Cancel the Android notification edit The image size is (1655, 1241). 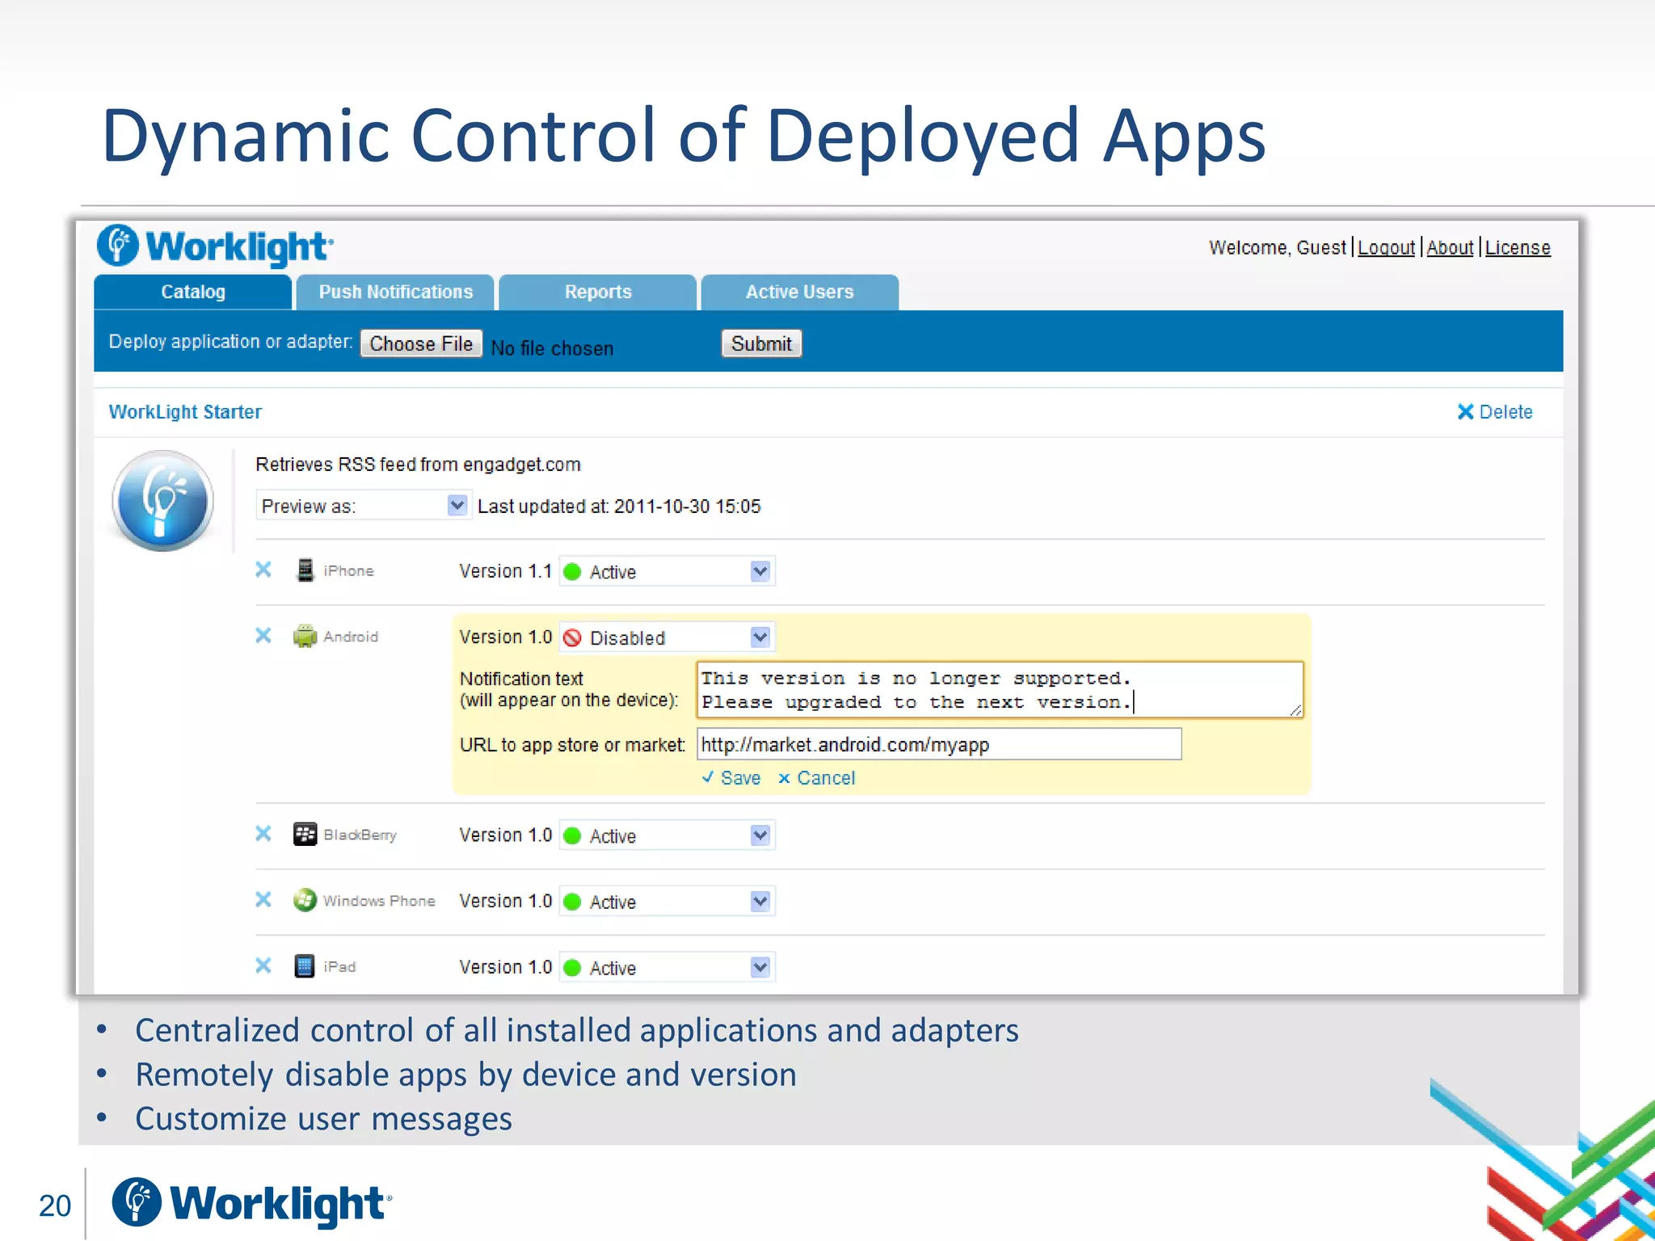pyautogui.click(x=817, y=778)
